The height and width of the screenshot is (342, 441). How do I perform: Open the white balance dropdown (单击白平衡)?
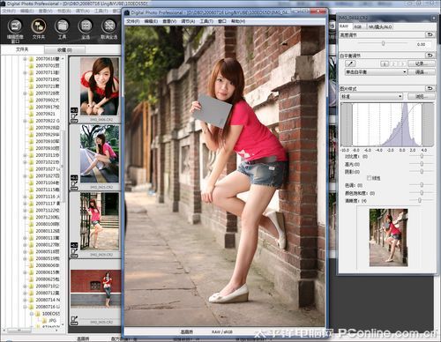(x=376, y=72)
